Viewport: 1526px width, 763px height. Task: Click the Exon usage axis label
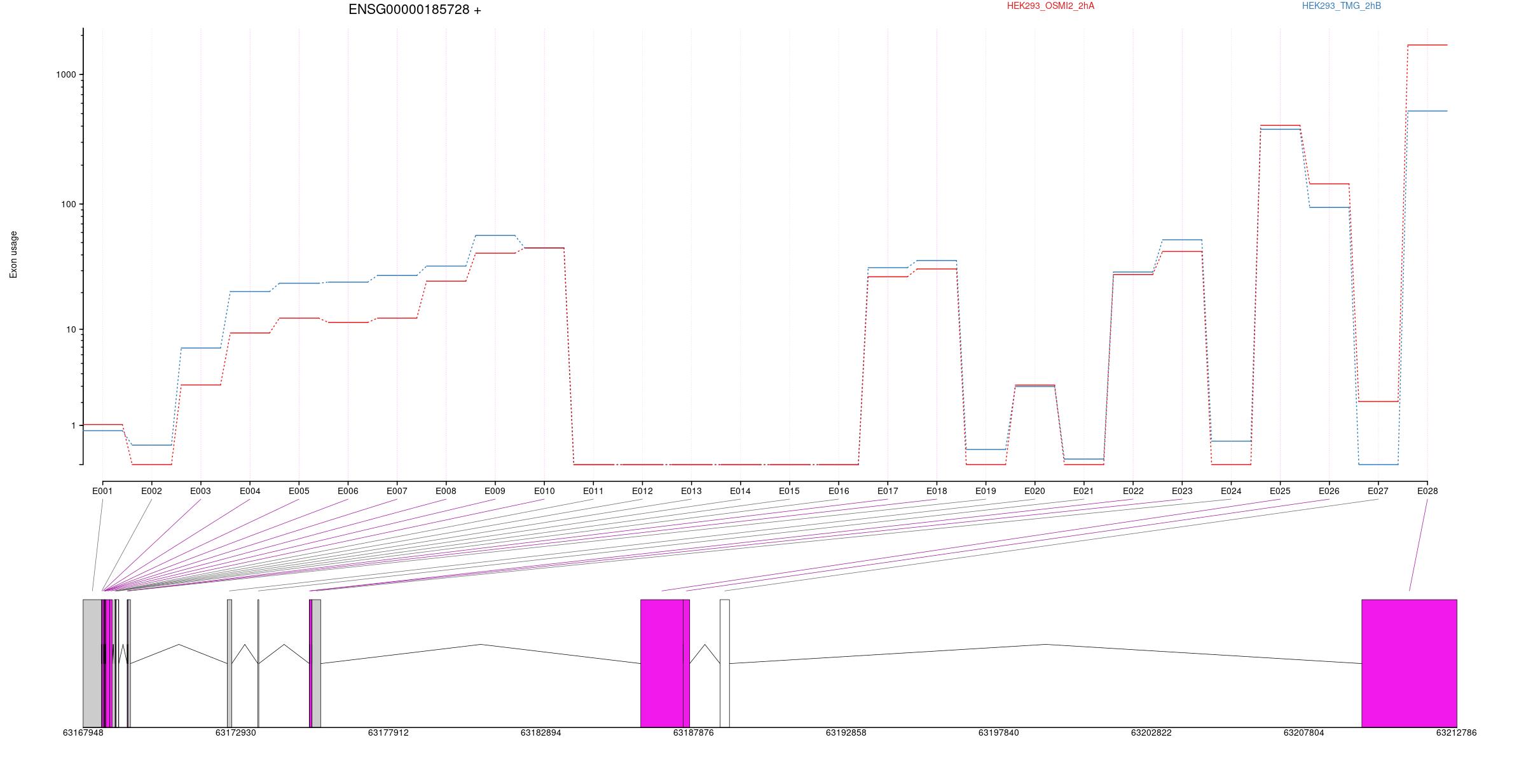[x=13, y=254]
